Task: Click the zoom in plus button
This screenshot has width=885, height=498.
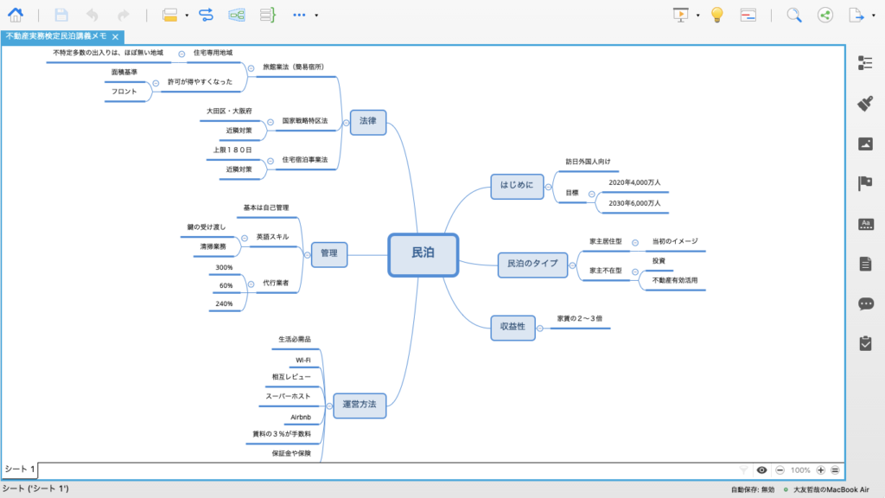Action: (x=821, y=470)
